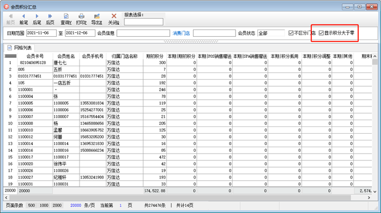Sort by 会员卡号 column header

(x=35, y=56)
